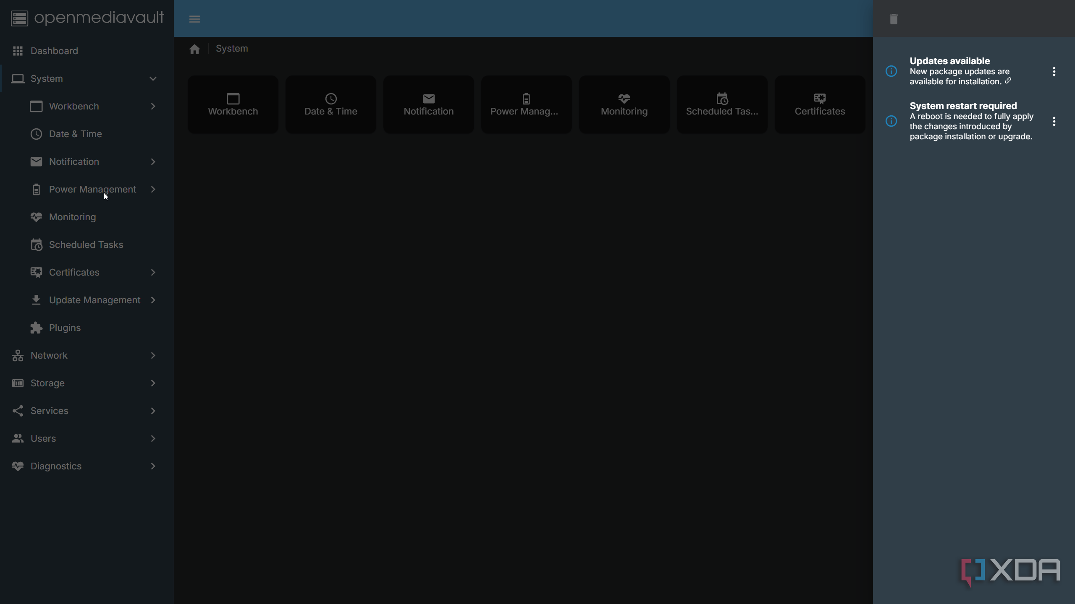Expand the Services menu arrow
The height and width of the screenshot is (604, 1075).
tap(153, 411)
